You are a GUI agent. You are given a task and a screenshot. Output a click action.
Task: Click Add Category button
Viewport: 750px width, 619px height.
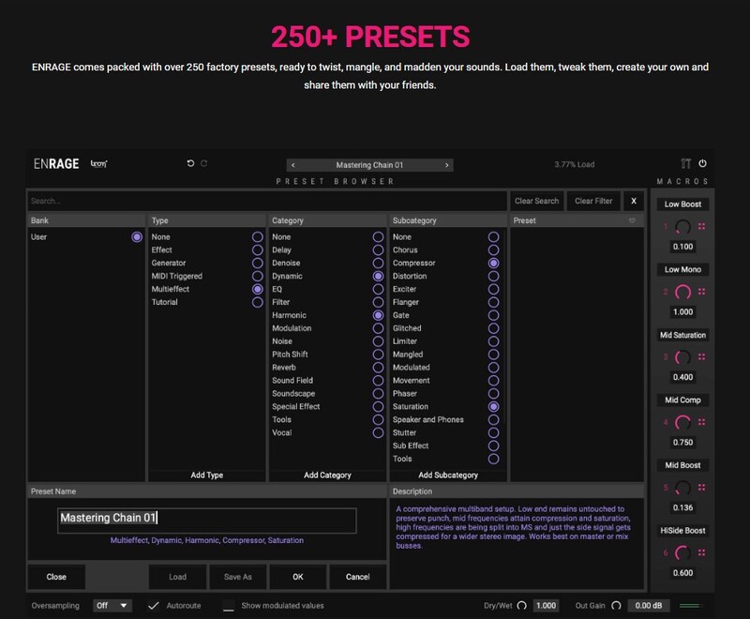click(327, 475)
